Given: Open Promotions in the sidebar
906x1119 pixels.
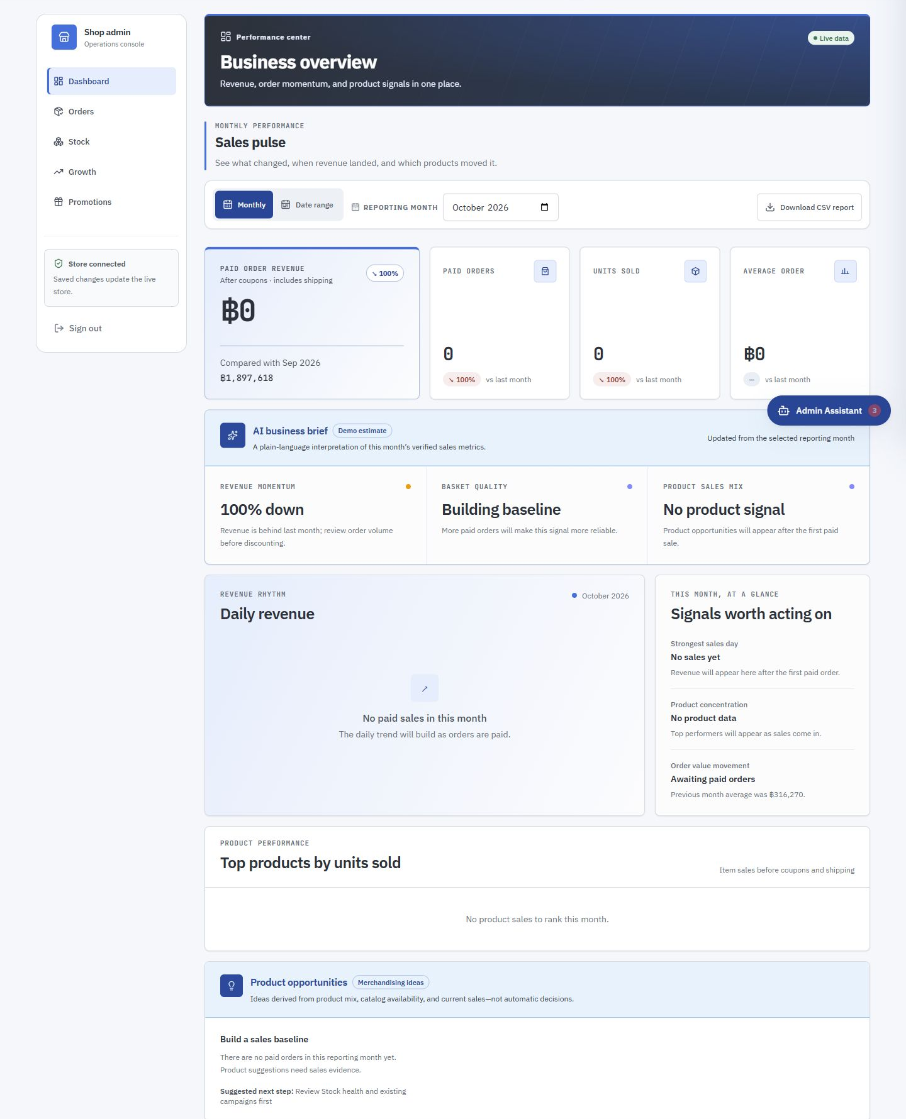Looking at the screenshot, I should pos(111,202).
